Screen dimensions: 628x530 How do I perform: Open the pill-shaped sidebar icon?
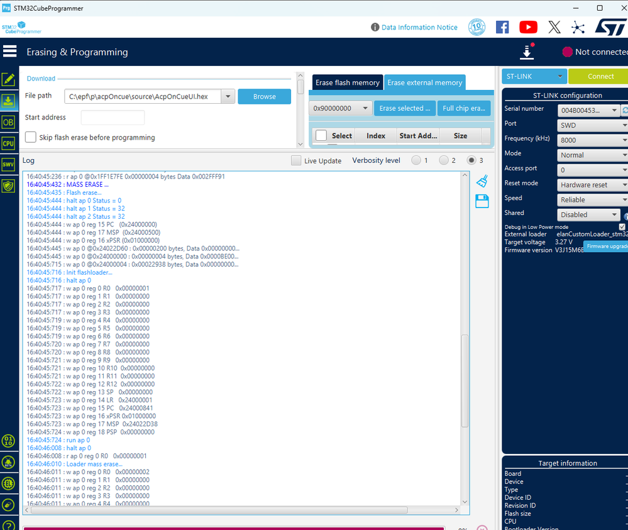pos(8,505)
